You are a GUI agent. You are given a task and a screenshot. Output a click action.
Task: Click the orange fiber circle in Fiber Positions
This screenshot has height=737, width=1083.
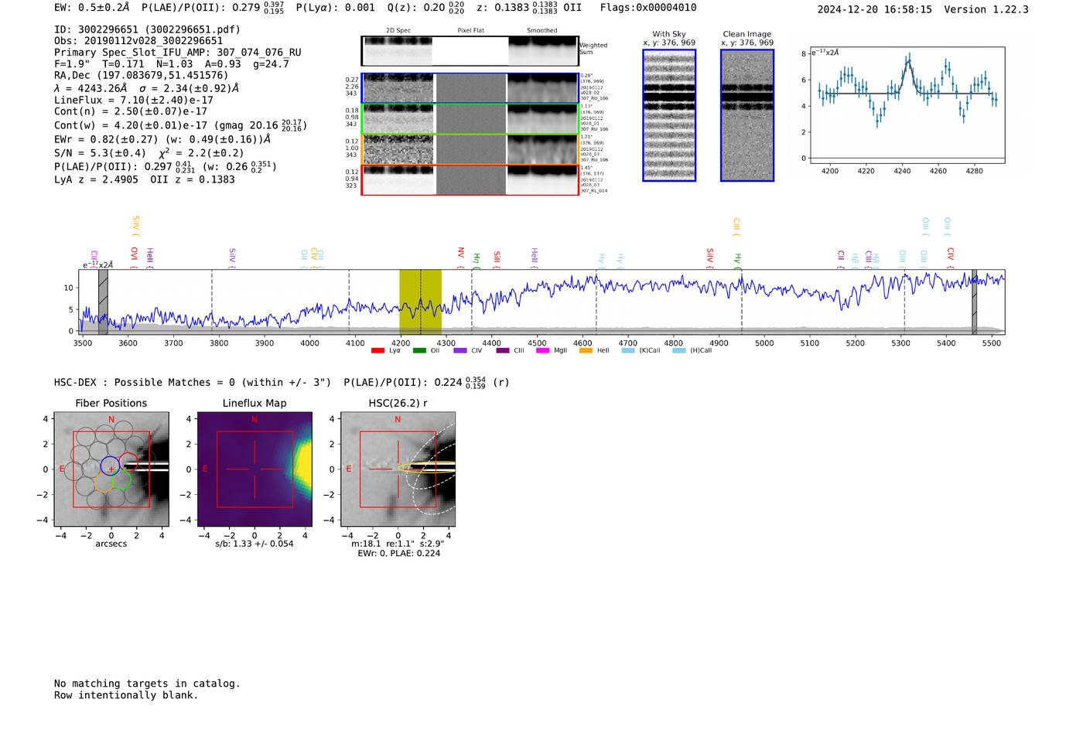[x=103, y=483]
